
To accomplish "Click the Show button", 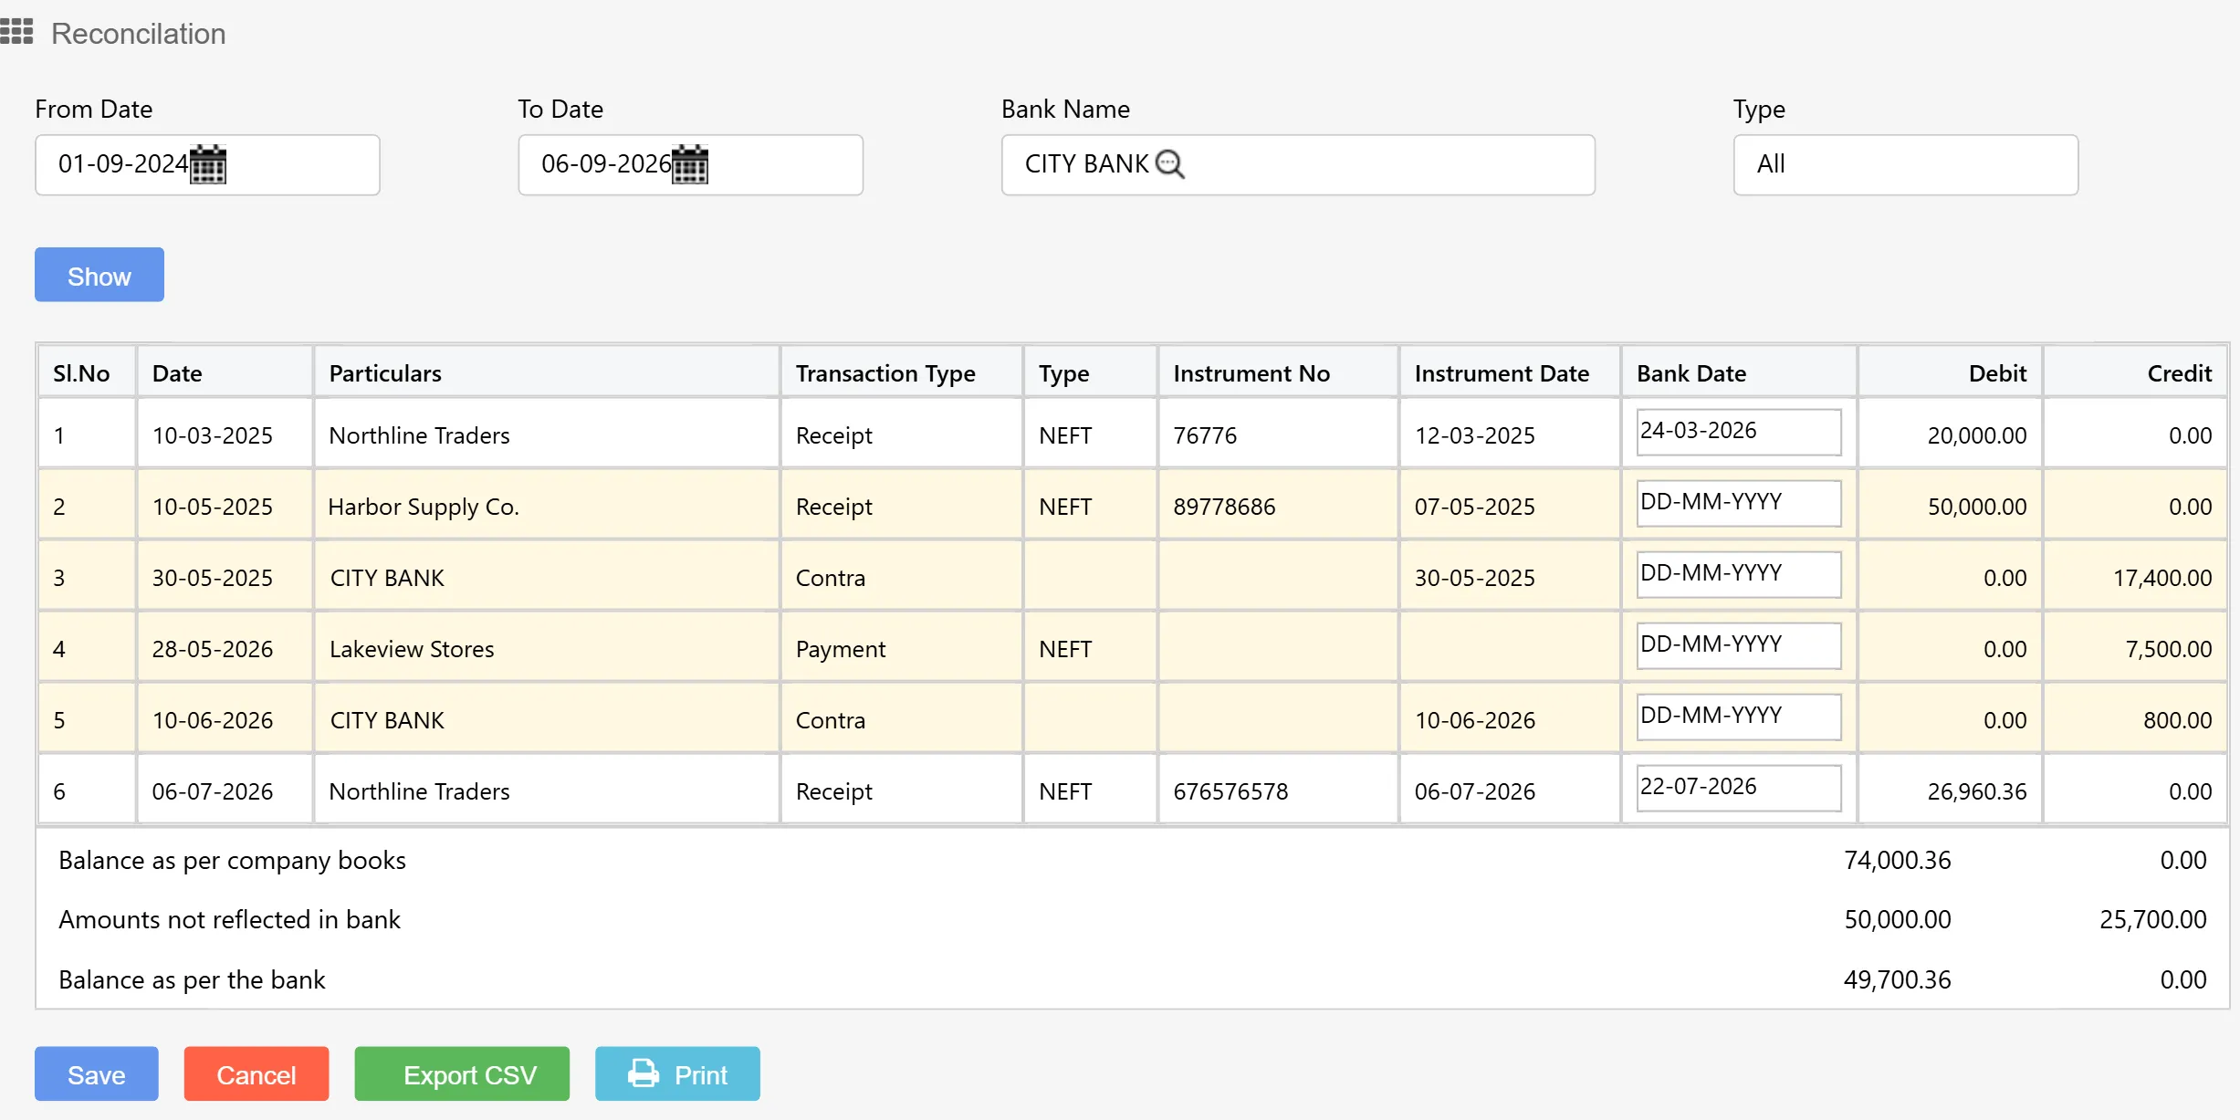I will point(99,275).
